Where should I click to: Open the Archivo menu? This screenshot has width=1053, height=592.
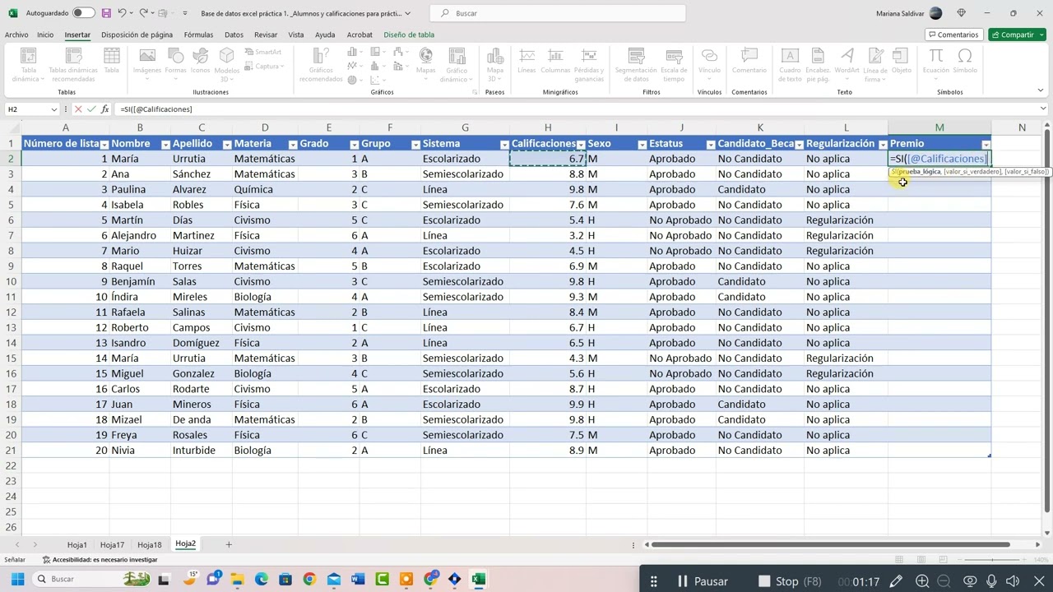(x=16, y=35)
